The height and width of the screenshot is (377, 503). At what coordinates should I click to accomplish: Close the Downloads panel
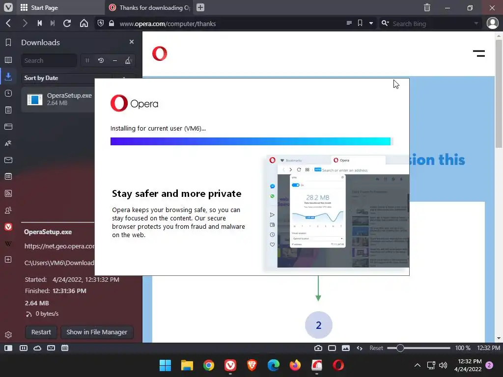tap(132, 42)
